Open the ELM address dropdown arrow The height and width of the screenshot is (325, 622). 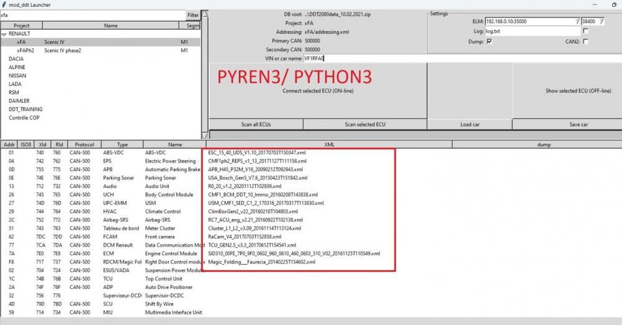[x=577, y=21]
